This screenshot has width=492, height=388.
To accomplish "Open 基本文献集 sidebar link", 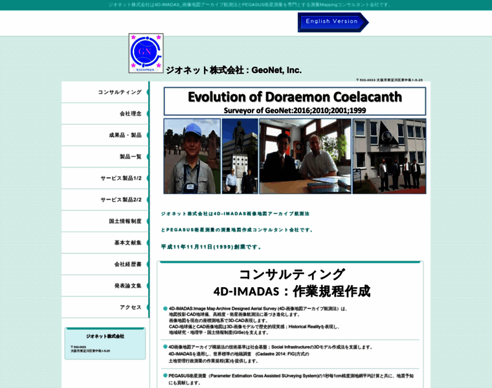I will point(105,242).
